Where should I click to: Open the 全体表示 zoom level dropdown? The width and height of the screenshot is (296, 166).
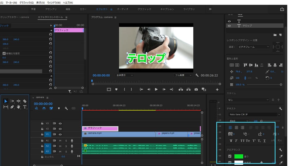pyautogui.click(x=125, y=75)
